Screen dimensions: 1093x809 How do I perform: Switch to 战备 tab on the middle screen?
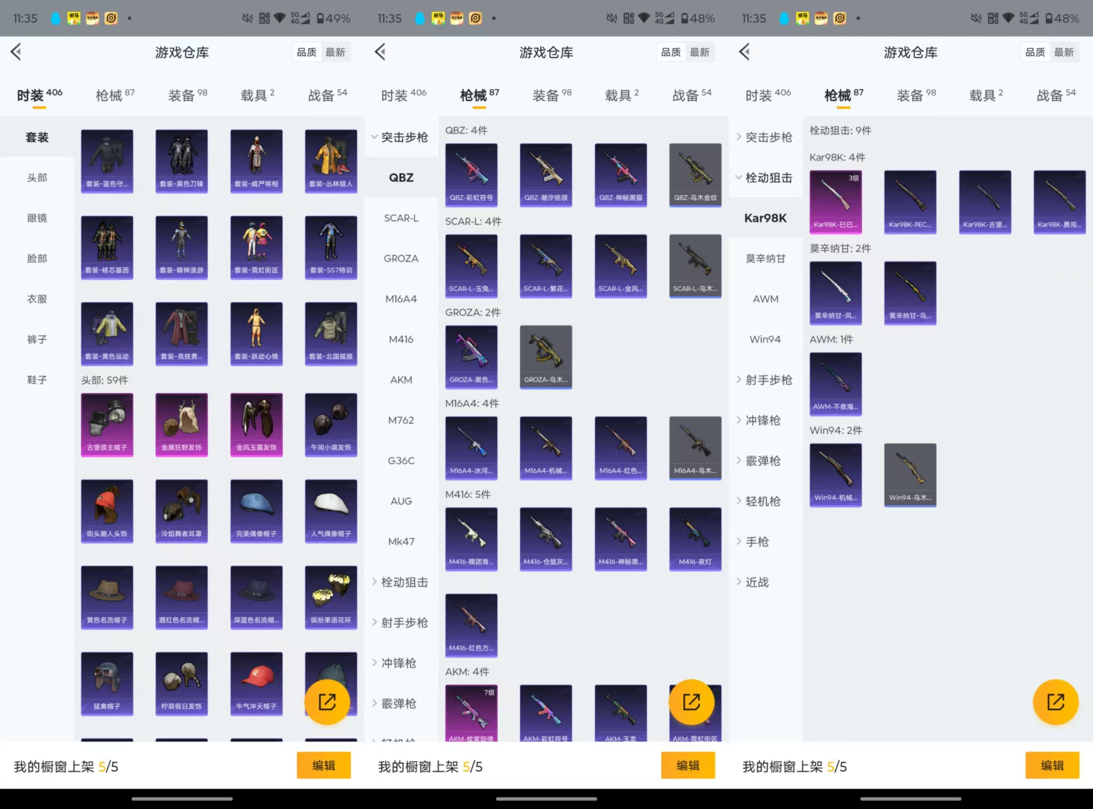(x=691, y=95)
